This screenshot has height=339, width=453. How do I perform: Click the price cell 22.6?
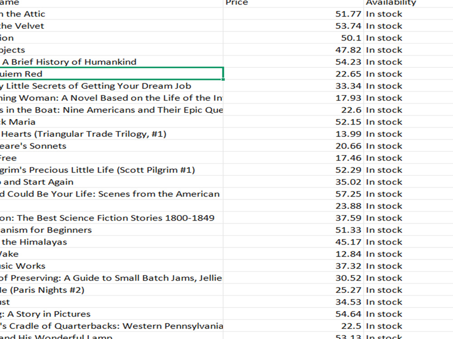[x=293, y=110]
